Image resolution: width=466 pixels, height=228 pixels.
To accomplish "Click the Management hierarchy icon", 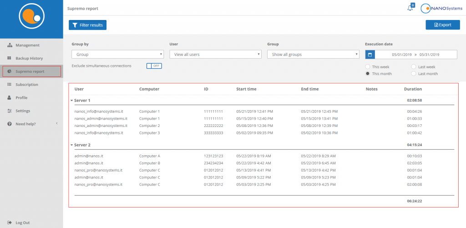I will pos(9,45).
